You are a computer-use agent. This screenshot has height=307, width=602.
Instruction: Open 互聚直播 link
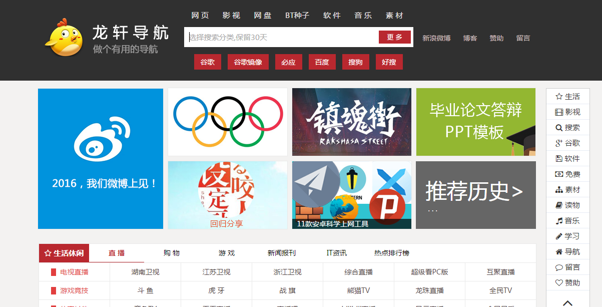pos(501,272)
